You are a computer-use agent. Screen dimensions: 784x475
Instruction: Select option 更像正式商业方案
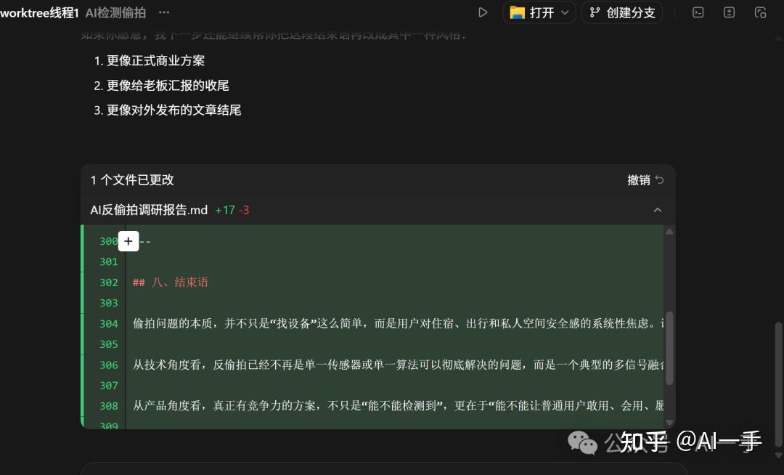155,61
